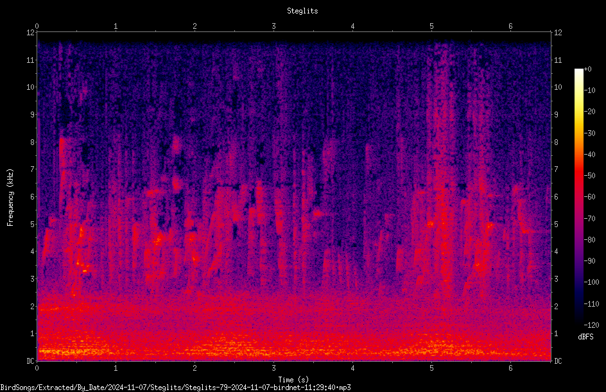This screenshot has height=392, width=606.
Task: Click the -120 label on the dBFS scale
Action: pos(591,325)
